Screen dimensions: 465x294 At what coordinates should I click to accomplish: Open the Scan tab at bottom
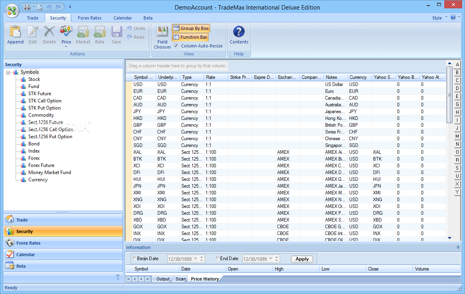click(x=180, y=279)
